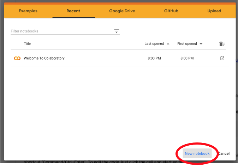Sort by Last opened column label
Screen dimensions: 238x165
[x=154, y=44]
